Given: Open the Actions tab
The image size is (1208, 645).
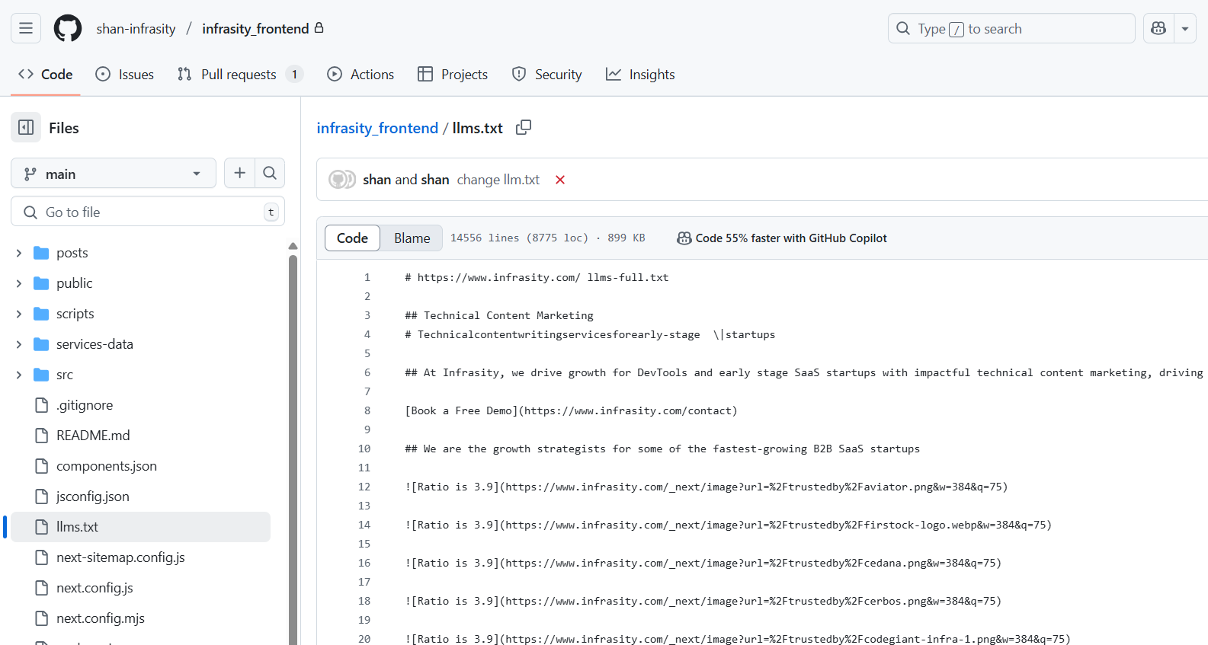Looking at the screenshot, I should coord(360,74).
